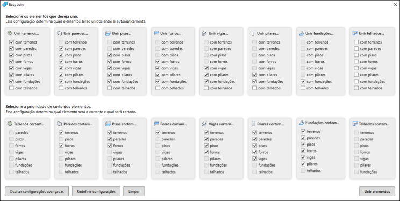
Task: Click the wall icon beside Paredes cortam
Action: (60, 124)
